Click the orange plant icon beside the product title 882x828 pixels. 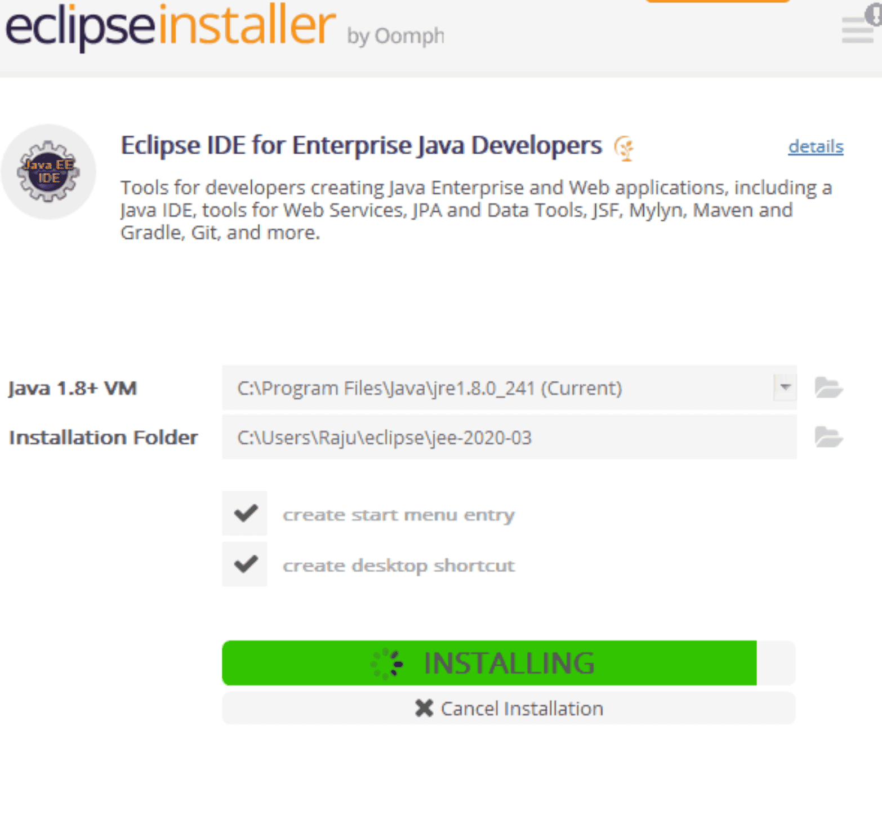[x=624, y=148]
